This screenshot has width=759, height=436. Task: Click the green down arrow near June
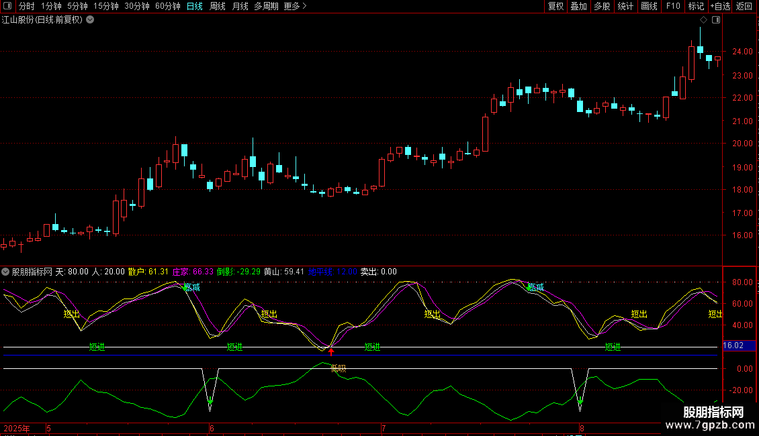point(210,402)
